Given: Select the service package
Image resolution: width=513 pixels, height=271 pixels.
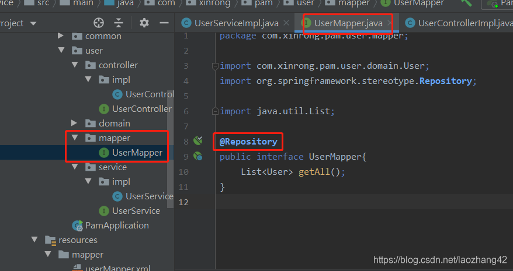Looking at the screenshot, I should click(113, 167).
